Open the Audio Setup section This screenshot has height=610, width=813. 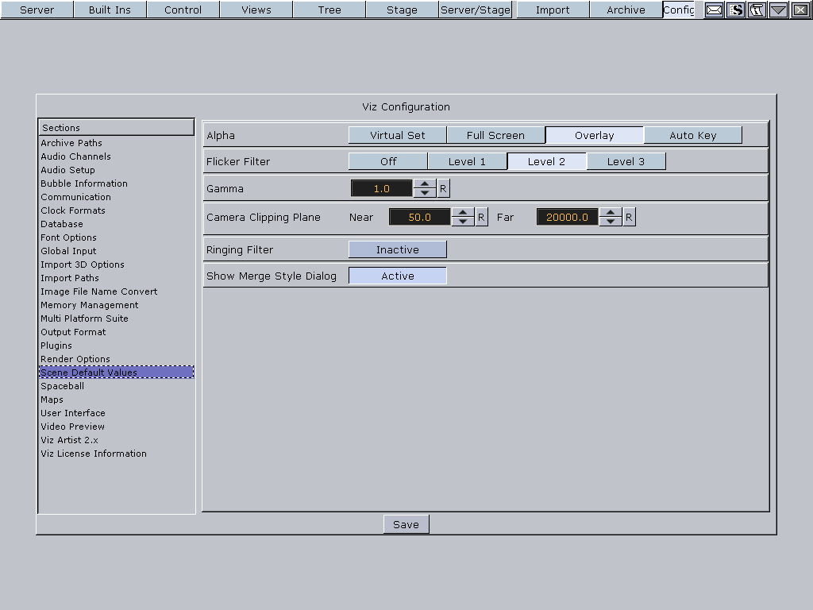point(67,170)
